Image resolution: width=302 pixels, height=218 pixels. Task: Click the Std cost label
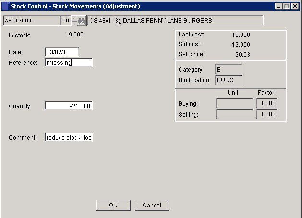pyautogui.click(x=190, y=44)
